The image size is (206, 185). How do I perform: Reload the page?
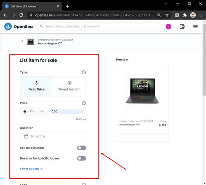21,15
